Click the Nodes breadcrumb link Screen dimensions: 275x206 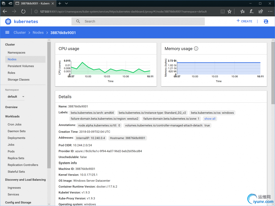(38, 32)
